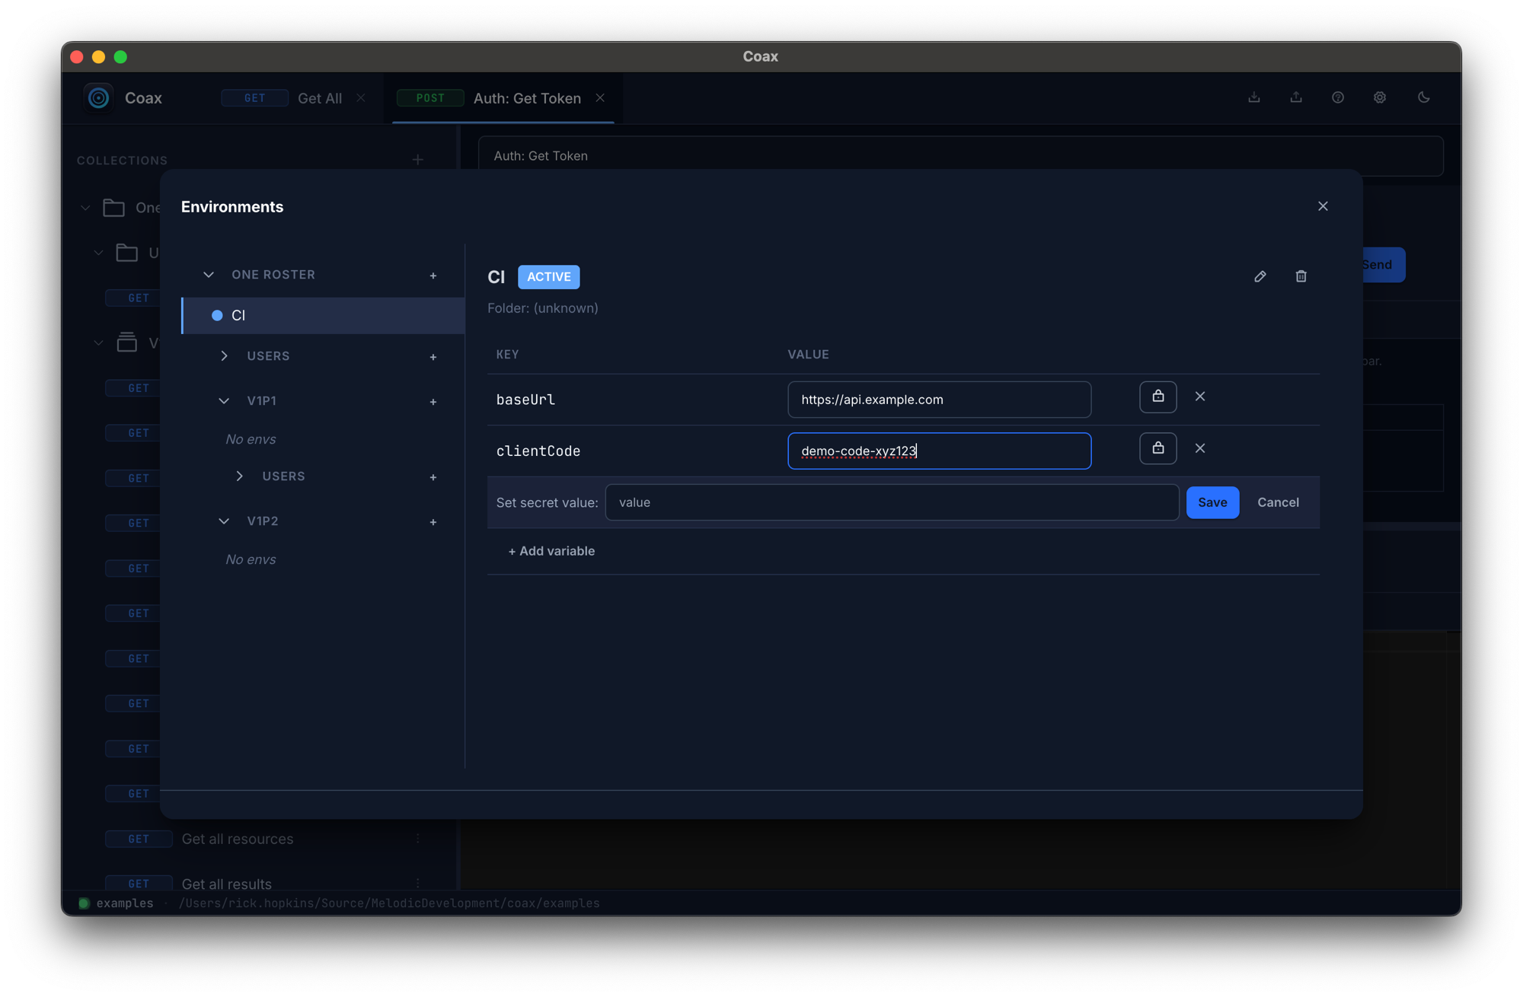Image resolution: width=1523 pixels, height=997 pixels.
Task: Open the help icon in toolbar
Action: [1337, 97]
